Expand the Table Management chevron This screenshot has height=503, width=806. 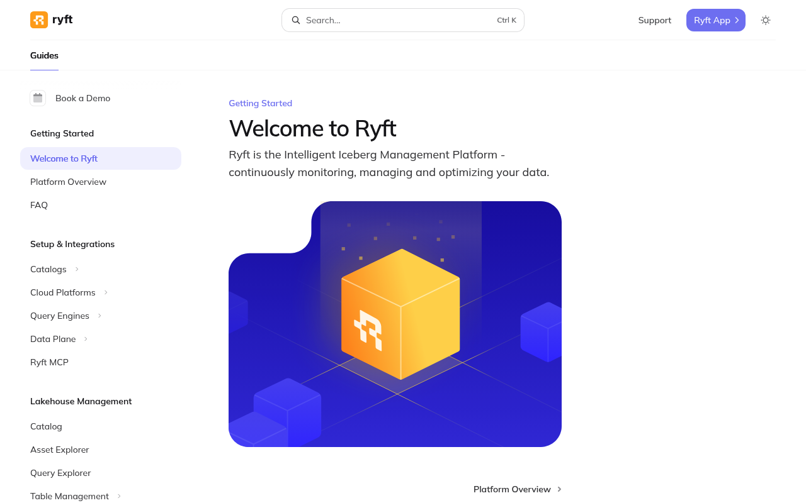click(119, 496)
